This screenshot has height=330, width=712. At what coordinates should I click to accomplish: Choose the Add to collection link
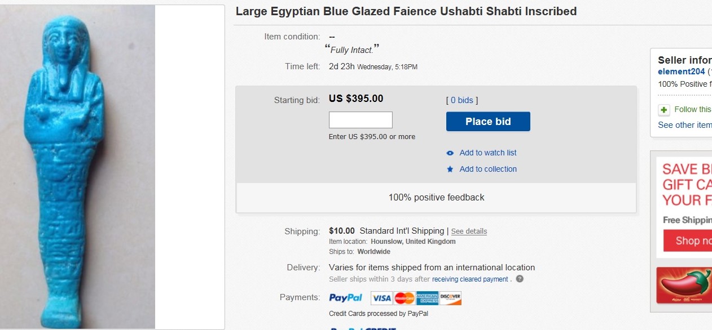(488, 169)
